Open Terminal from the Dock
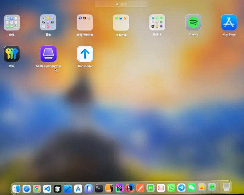Image resolution: width=244 pixels, height=195 pixels. [99, 189]
